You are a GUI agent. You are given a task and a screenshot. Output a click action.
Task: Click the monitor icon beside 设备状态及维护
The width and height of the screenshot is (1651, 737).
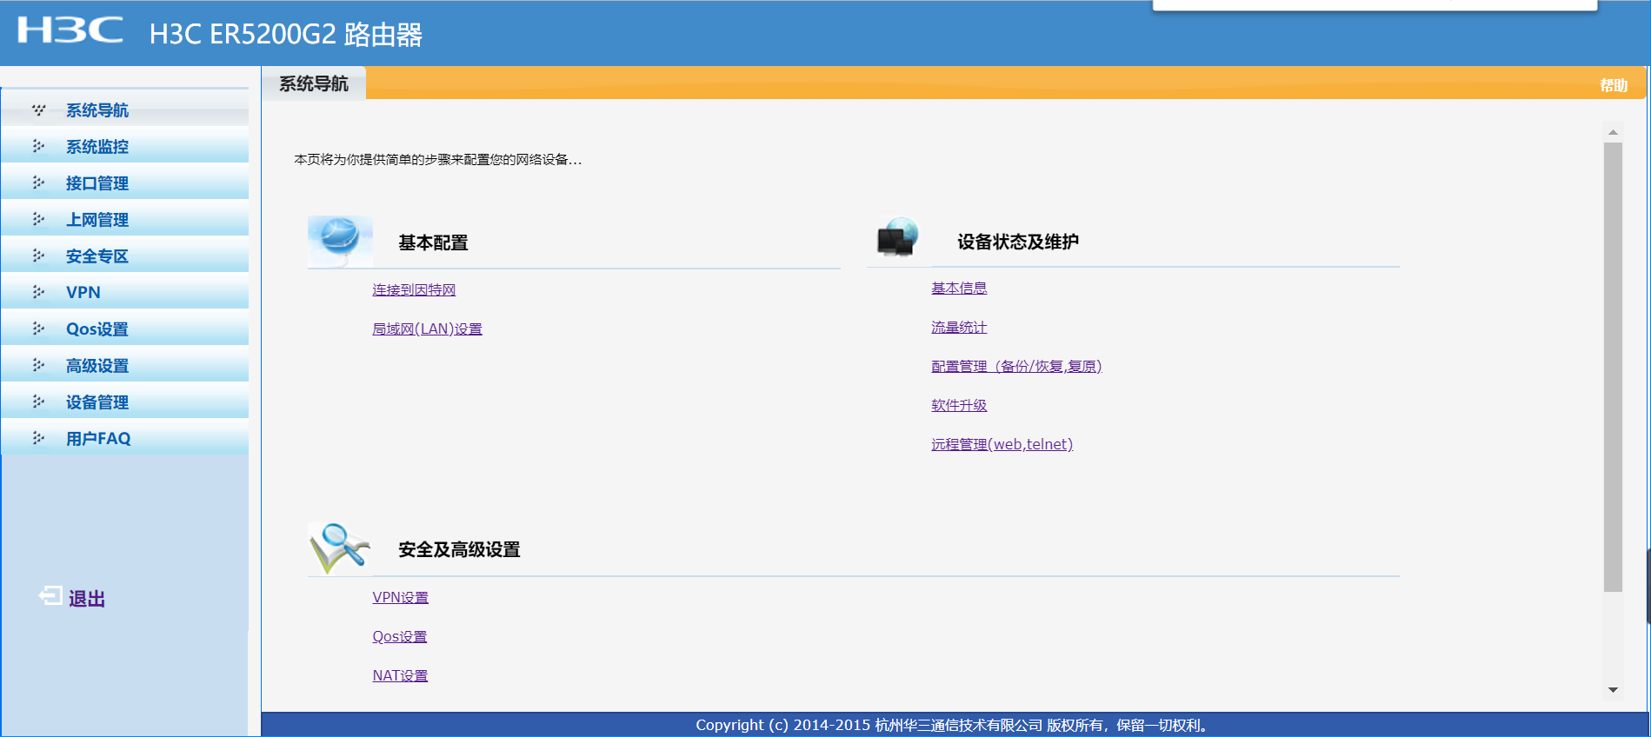pos(898,237)
